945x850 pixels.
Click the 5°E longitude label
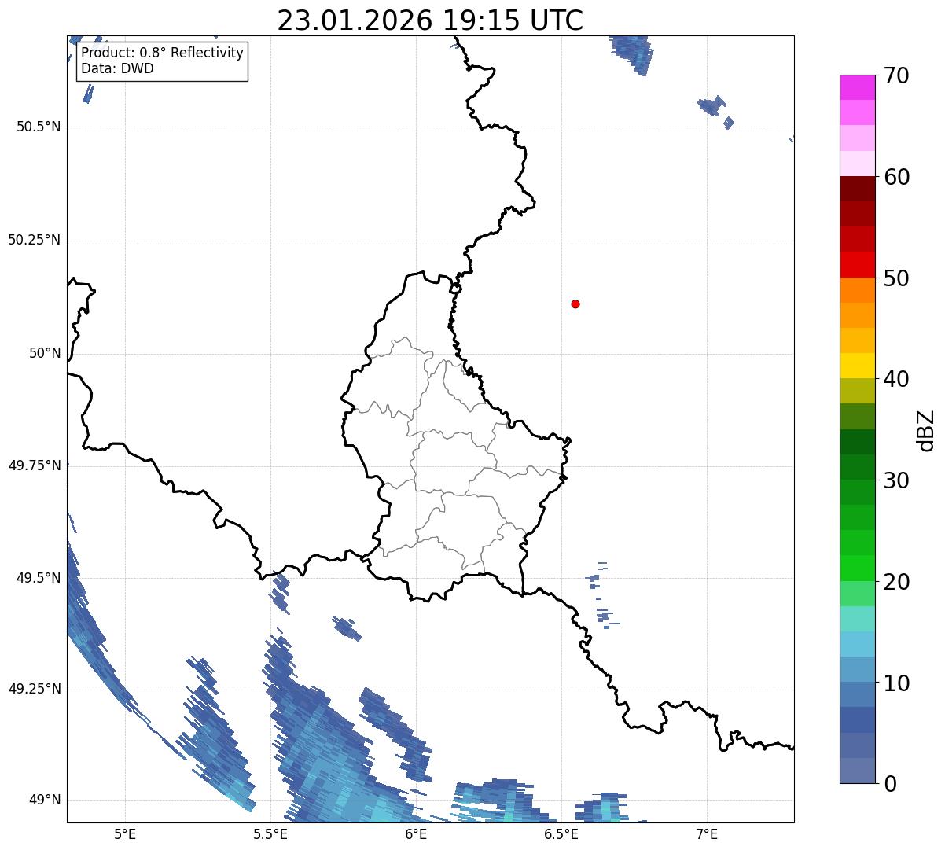pyautogui.click(x=125, y=833)
